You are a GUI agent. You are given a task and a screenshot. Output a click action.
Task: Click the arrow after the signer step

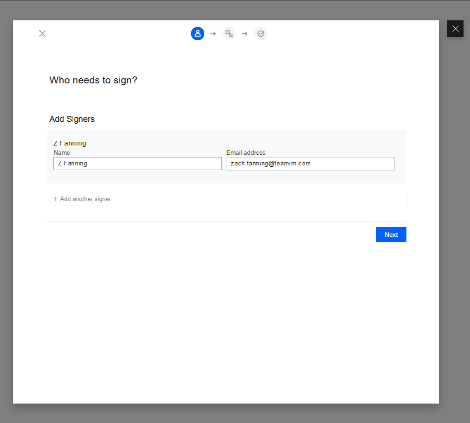[x=213, y=33]
